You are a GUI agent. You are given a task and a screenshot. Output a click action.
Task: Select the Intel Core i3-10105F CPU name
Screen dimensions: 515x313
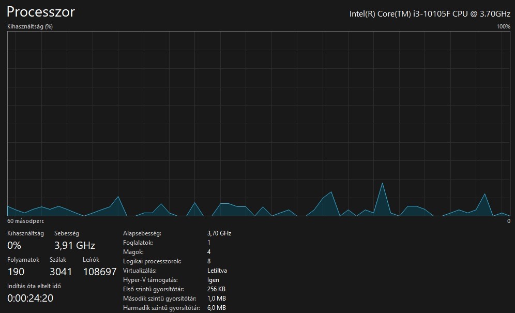click(430, 14)
